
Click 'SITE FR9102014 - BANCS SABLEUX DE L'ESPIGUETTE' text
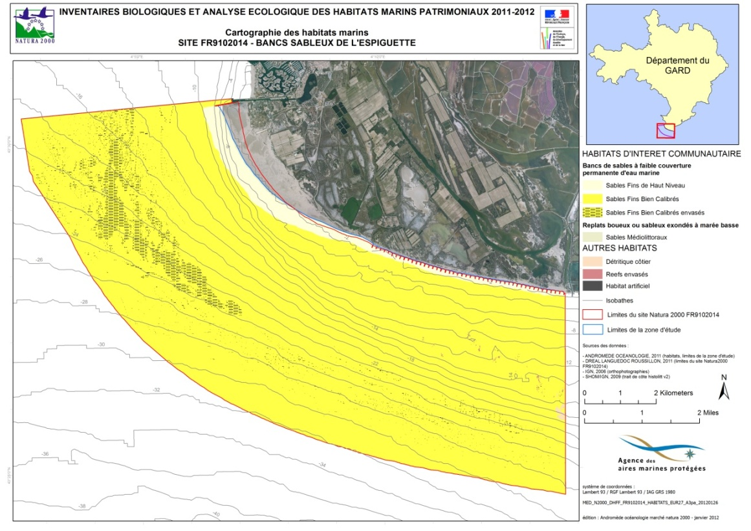pyautogui.click(x=297, y=43)
